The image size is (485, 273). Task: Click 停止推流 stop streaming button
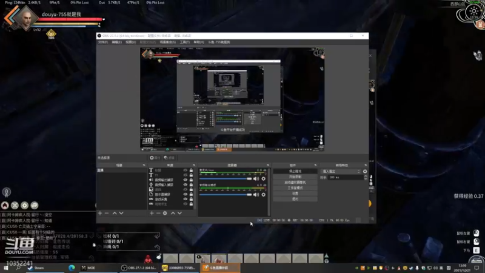pos(295,171)
